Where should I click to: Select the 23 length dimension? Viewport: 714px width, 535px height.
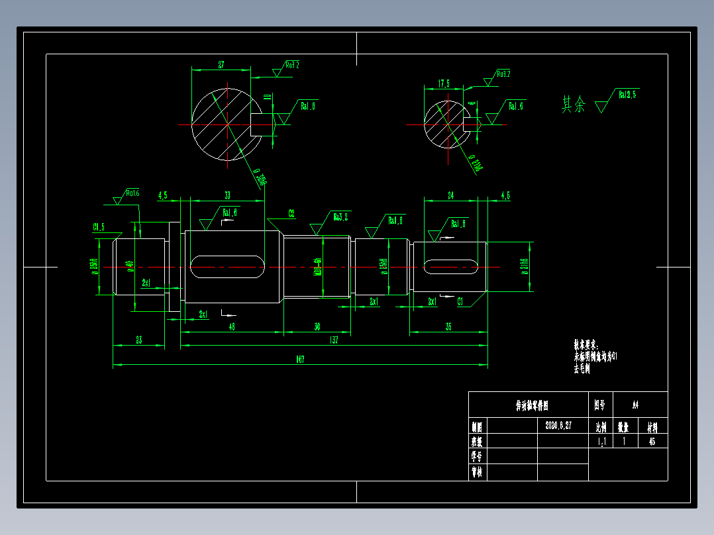point(139,340)
